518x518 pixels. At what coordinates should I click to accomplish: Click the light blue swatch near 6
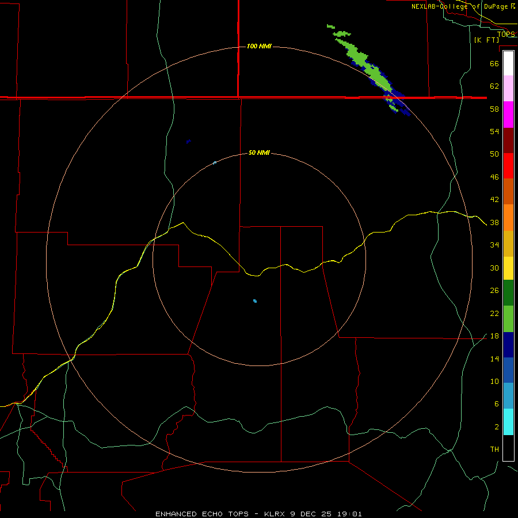pyautogui.click(x=508, y=395)
